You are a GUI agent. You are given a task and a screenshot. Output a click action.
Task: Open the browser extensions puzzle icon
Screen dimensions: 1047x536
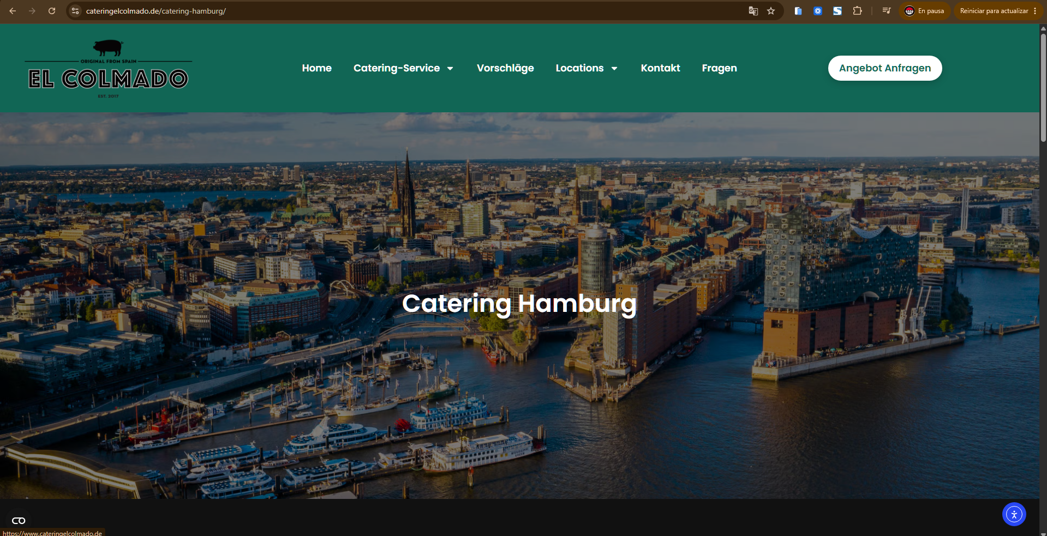(x=857, y=11)
